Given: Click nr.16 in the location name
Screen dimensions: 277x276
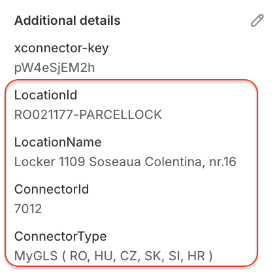Looking at the screenshot, I should click(223, 162).
